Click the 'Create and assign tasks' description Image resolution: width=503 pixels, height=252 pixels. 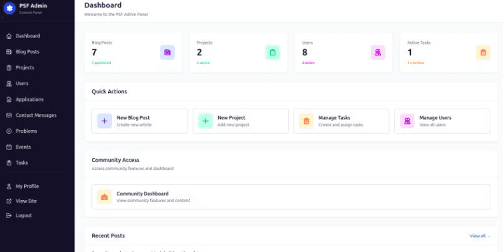[x=341, y=125]
